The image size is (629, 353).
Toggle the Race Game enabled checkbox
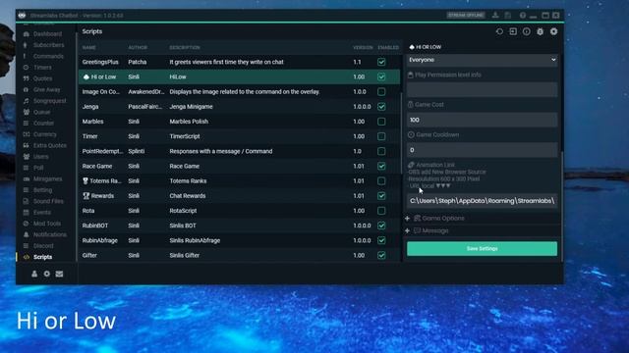pyautogui.click(x=381, y=166)
